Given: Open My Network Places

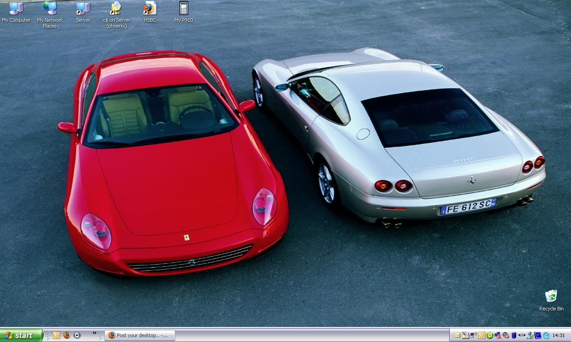Looking at the screenshot, I should point(49,9).
